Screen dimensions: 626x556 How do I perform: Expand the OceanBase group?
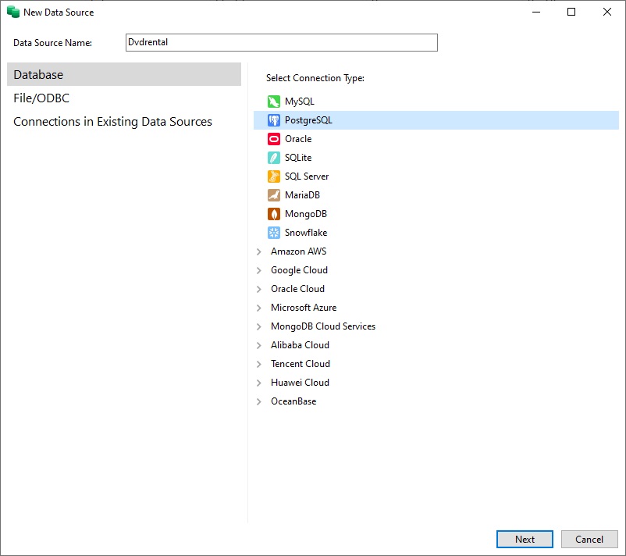click(x=258, y=402)
